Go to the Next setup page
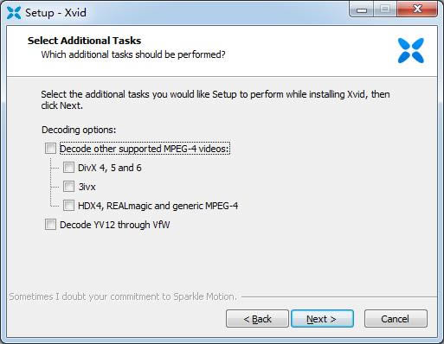The width and height of the screenshot is (444, 344). tap(322, 319)
